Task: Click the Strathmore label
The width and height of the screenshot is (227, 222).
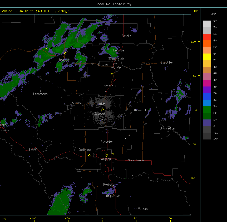Action: [x=136, y=160]
